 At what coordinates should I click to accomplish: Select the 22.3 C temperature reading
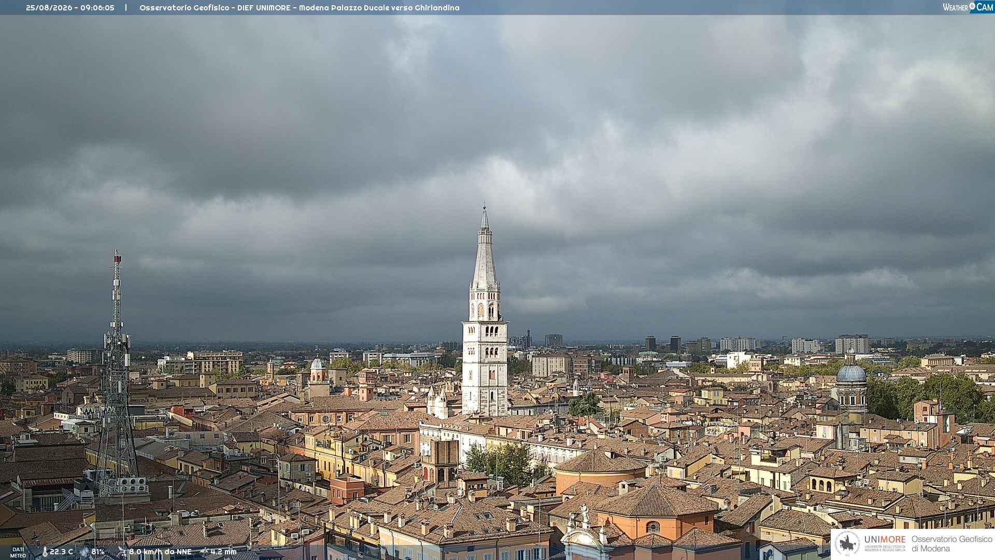61,552
